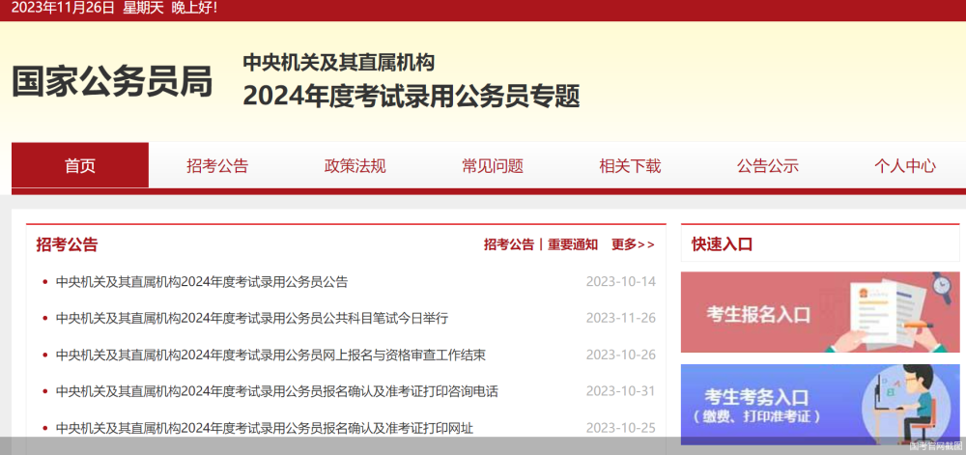This screenshot has height=455, width=966.
Task: Click the 考生考务入口 banner
Action: [820, 405]
